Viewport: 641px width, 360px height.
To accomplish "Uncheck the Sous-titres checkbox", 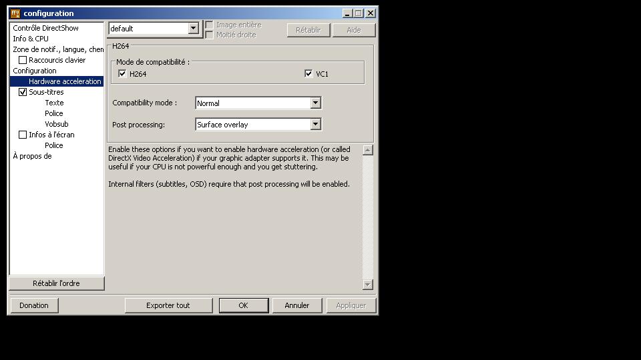I will [23, 93].
